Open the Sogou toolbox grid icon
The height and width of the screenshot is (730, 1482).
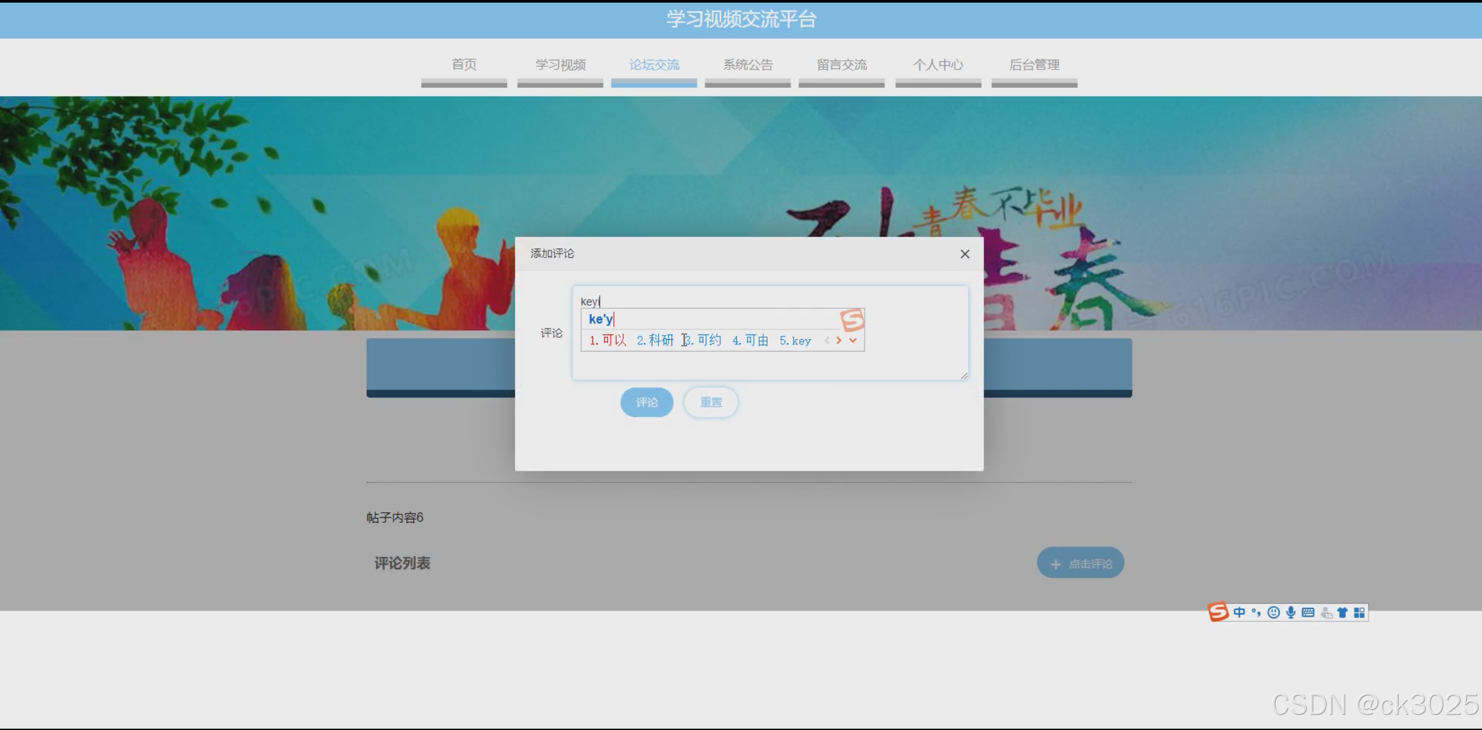tap(1359, 613)
